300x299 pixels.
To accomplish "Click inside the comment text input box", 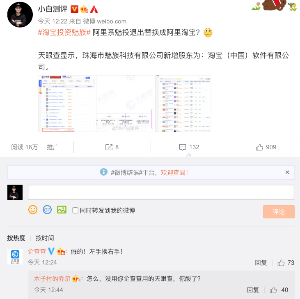I will (161, 192).
